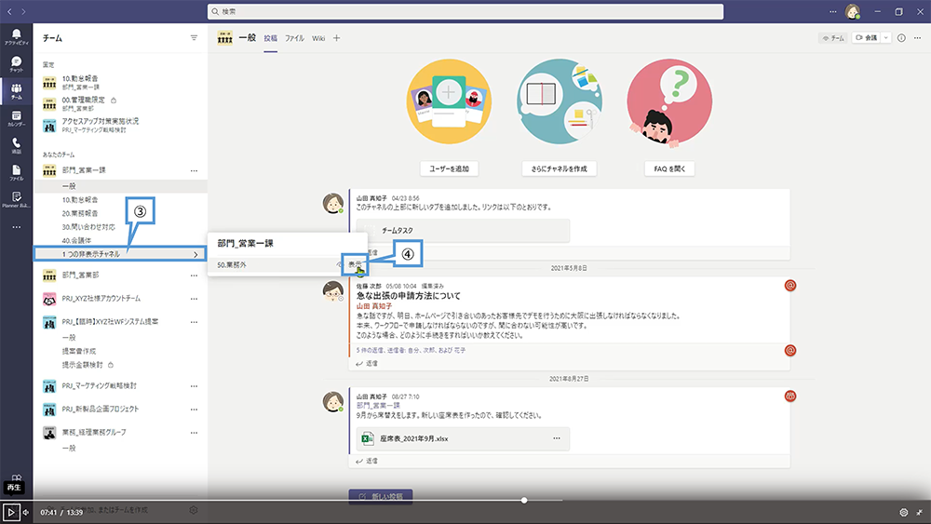Show more apps via sidebar ellipsis
The width and height of the screenshot is (931, 524).
click(16, 227)
